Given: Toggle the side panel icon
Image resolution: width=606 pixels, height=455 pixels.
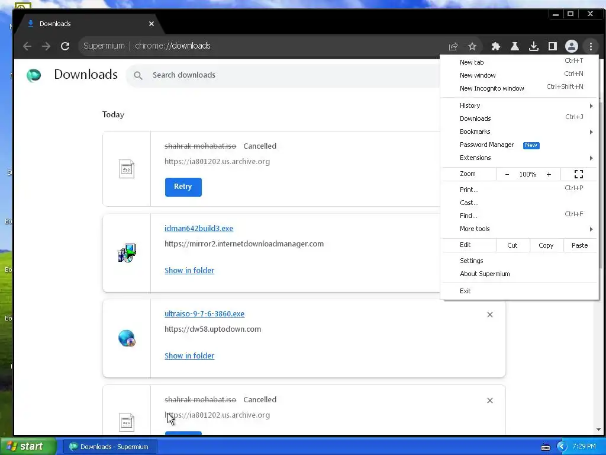Looking at the screenshot, I should 552,46.
